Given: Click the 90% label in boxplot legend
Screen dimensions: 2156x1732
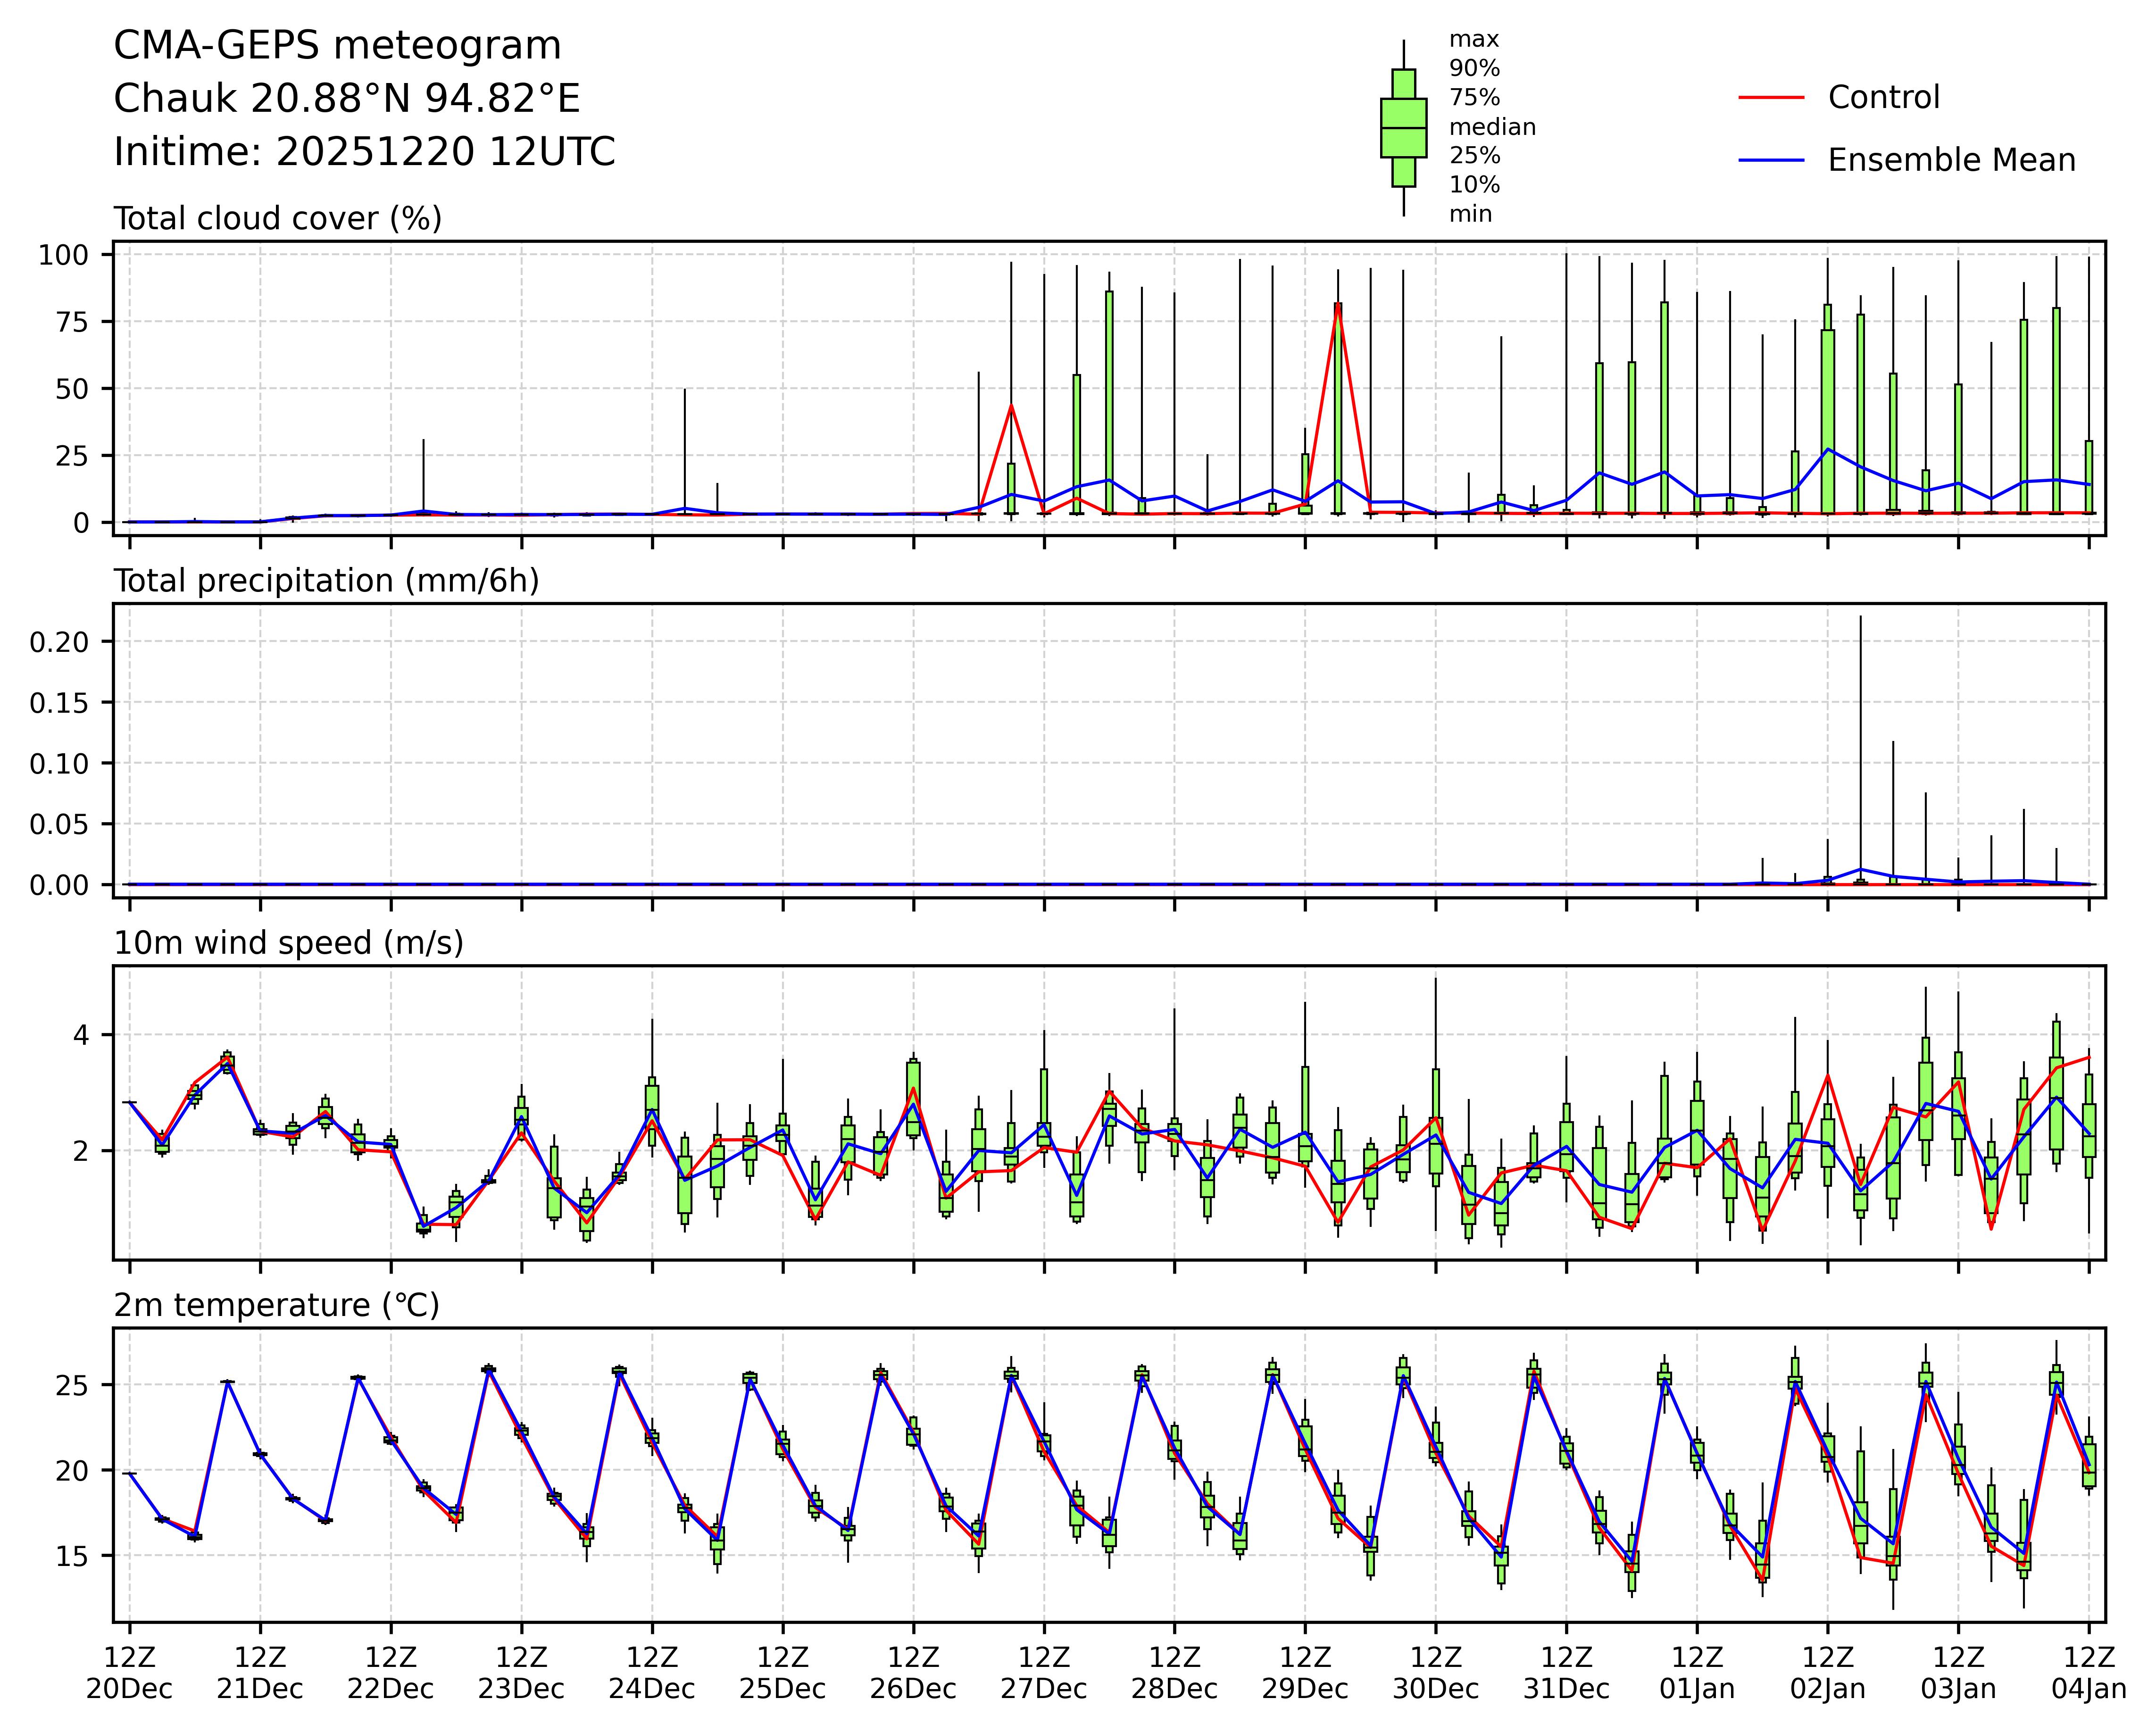Looking at the screenshot, I should point(1474,69).
